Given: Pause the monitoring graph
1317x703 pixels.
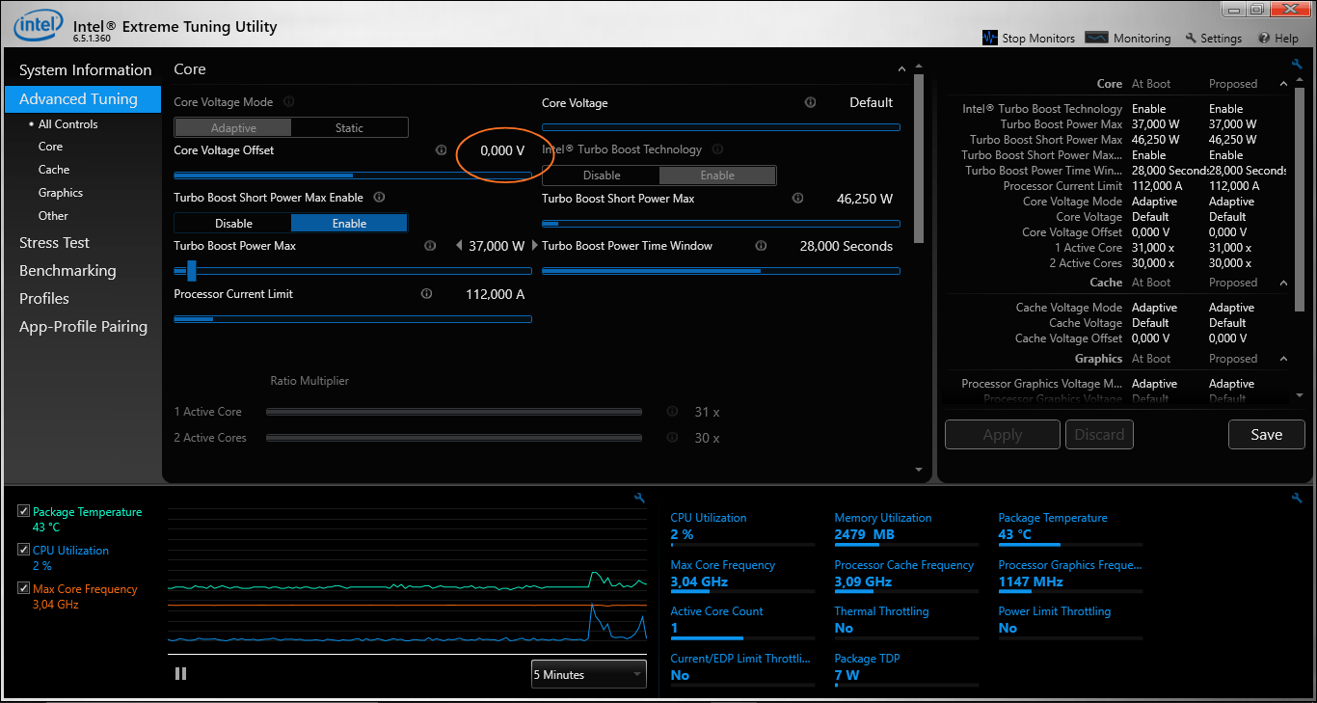Looking at the screenshot, I should 180,674.
